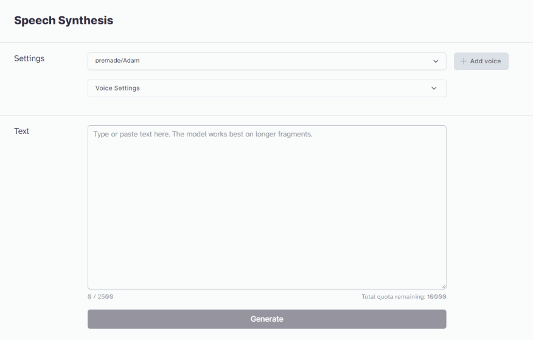Click the resize grip of the text area
Image resolution: width=533 pixels, height=340 pixels.
click(x=443, y=286)
